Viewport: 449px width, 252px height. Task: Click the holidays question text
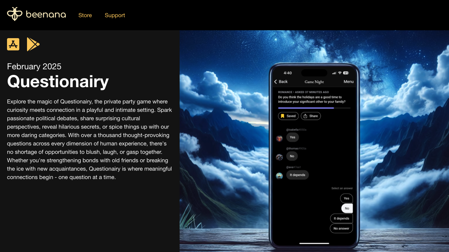312,99
